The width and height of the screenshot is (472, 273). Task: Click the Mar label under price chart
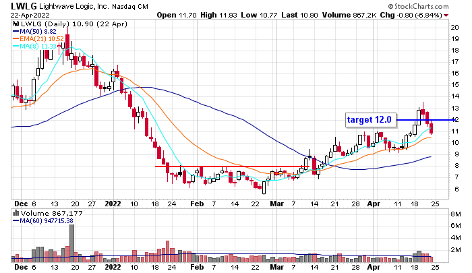[277, 204]
